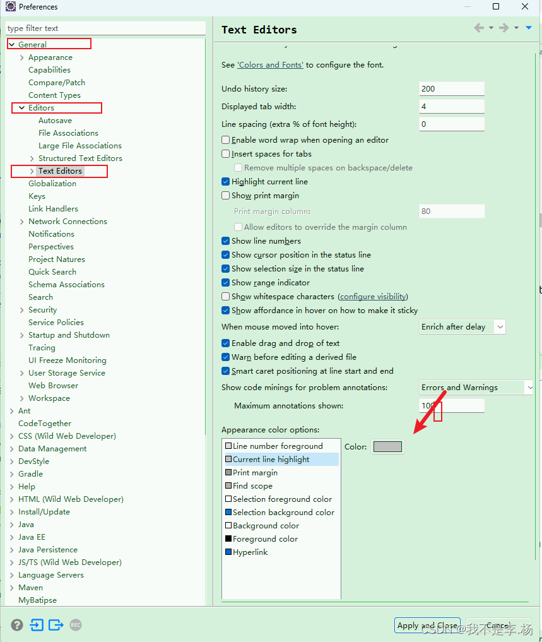Go forward using the right arrow icon
Viewport: 542px width, 642px height.
pyautogui.click(x=504, y=28)
